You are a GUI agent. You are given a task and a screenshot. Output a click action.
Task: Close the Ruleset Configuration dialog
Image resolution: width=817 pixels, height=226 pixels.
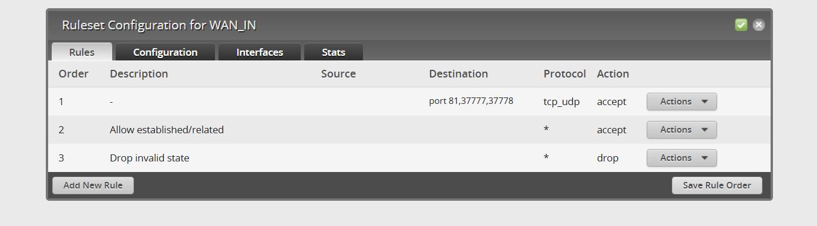[759, 25]
